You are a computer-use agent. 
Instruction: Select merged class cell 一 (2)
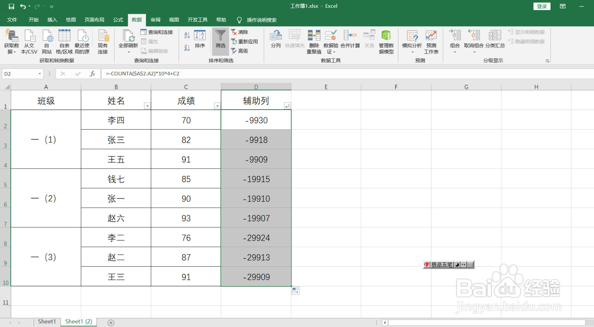(x=46, y=198)
